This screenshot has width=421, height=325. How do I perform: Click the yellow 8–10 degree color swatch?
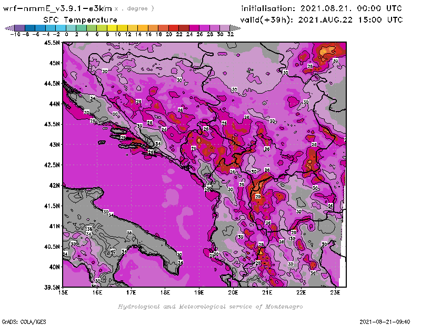[x=112, y=28]
